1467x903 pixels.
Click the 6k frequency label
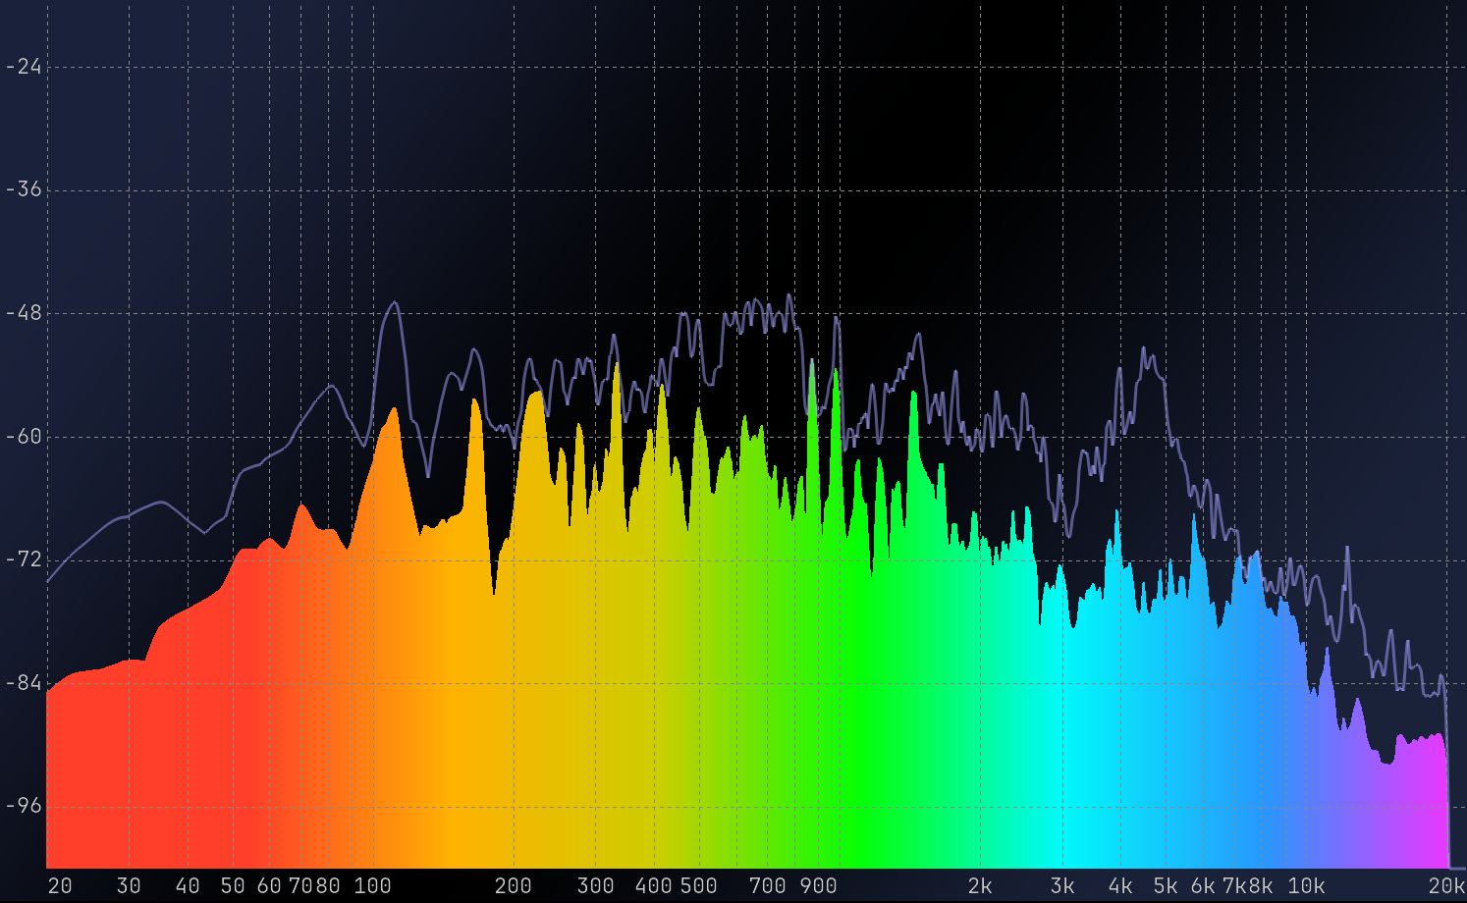(1203, 886)
